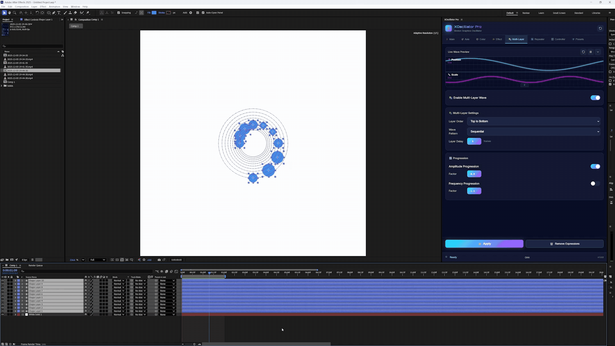Open the Composition menu
The image size is (615, 346).
pos(22,7)
